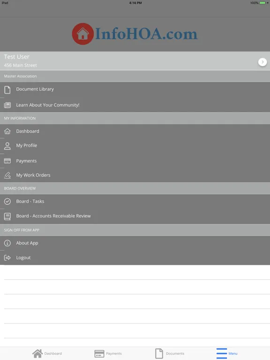Click the InfoHOA red house logo icon

point(82,34)
